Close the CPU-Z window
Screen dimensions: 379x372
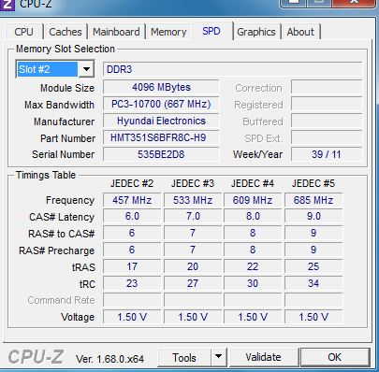tap(354, 3)
